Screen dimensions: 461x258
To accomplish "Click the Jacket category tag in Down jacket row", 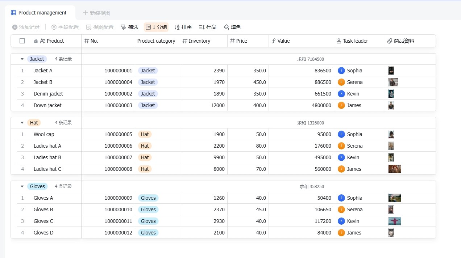I will click(x=148, y=105).
